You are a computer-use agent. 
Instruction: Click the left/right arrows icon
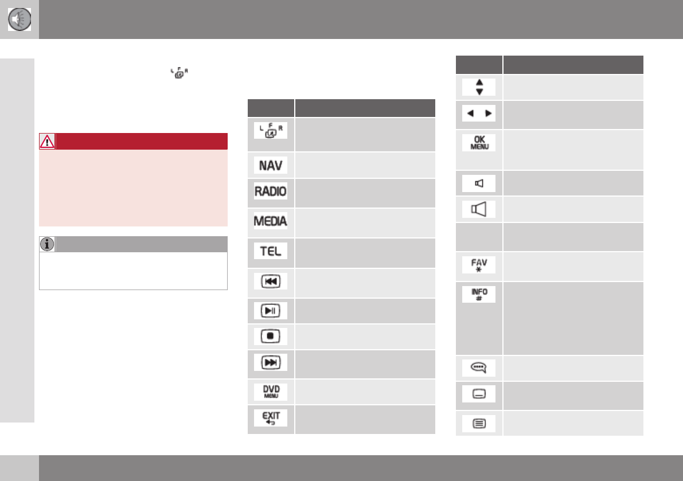(x=479, y=114)
